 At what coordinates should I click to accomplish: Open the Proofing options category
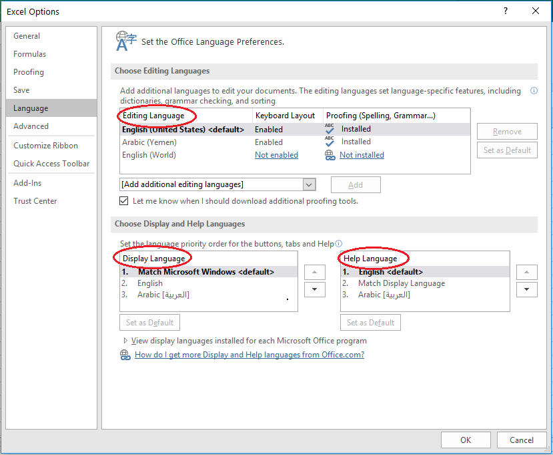click(51, 72)
